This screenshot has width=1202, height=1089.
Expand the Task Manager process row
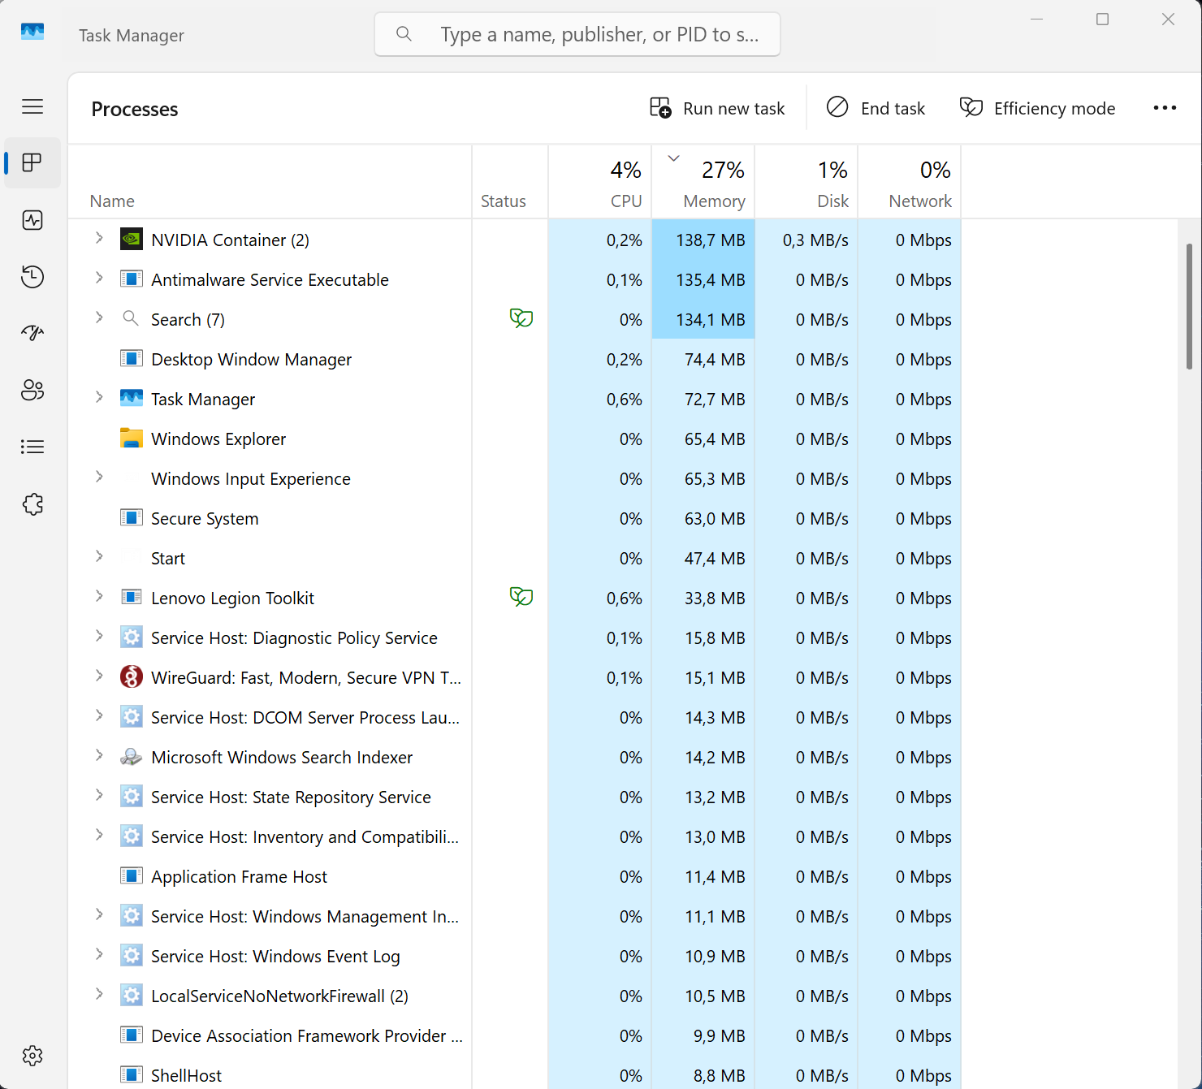99,397
